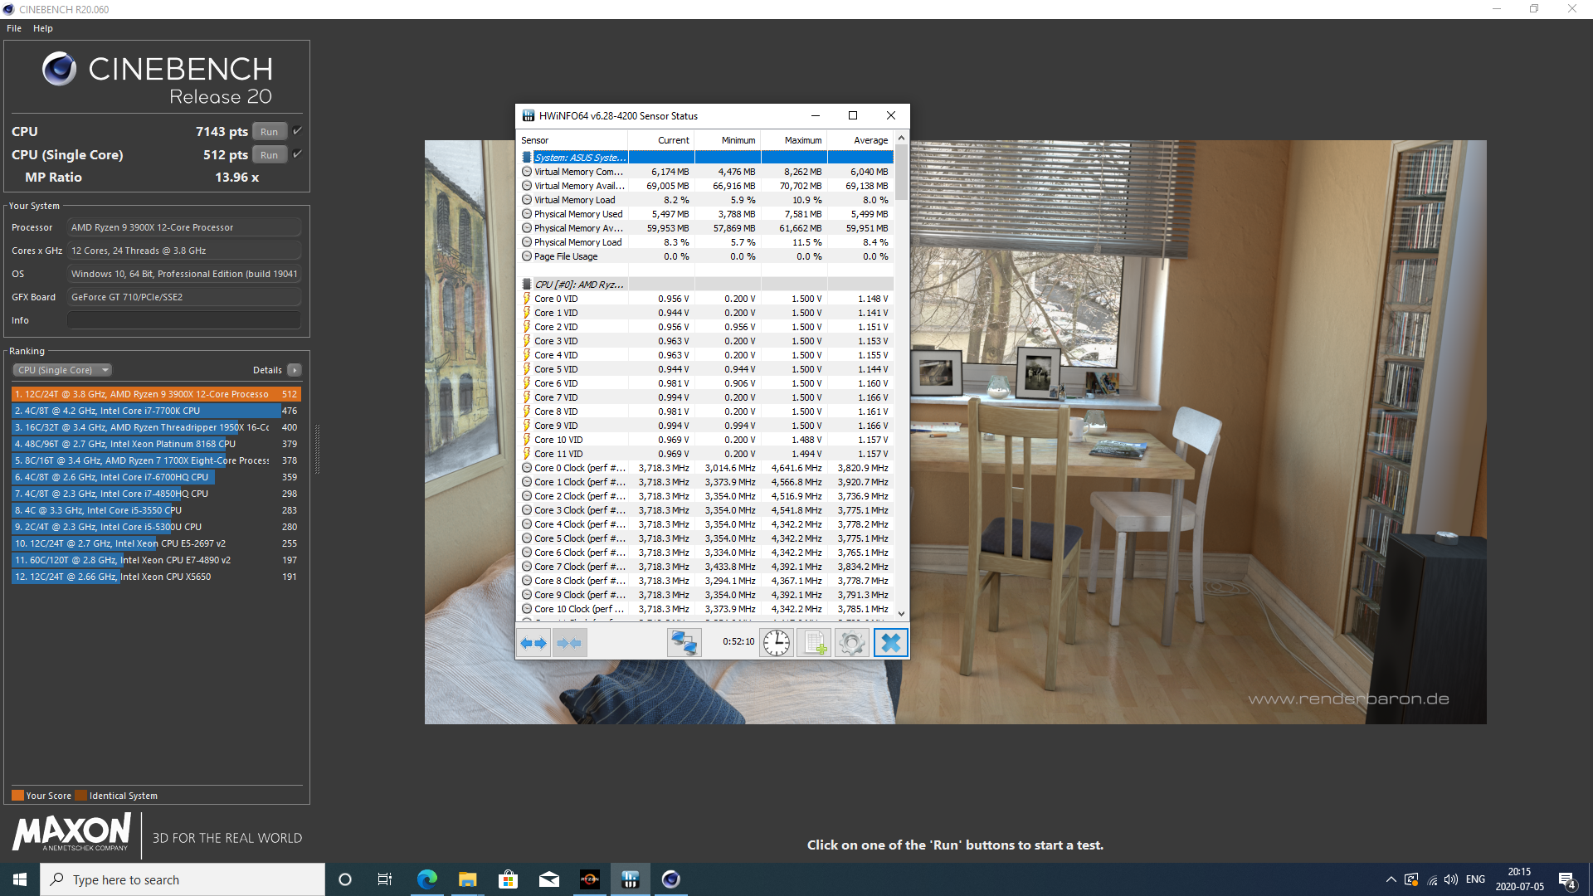The image size is (1593, 896).
Task: Launch Microsoft Edge from the taskbar
Action: [427, 879]
